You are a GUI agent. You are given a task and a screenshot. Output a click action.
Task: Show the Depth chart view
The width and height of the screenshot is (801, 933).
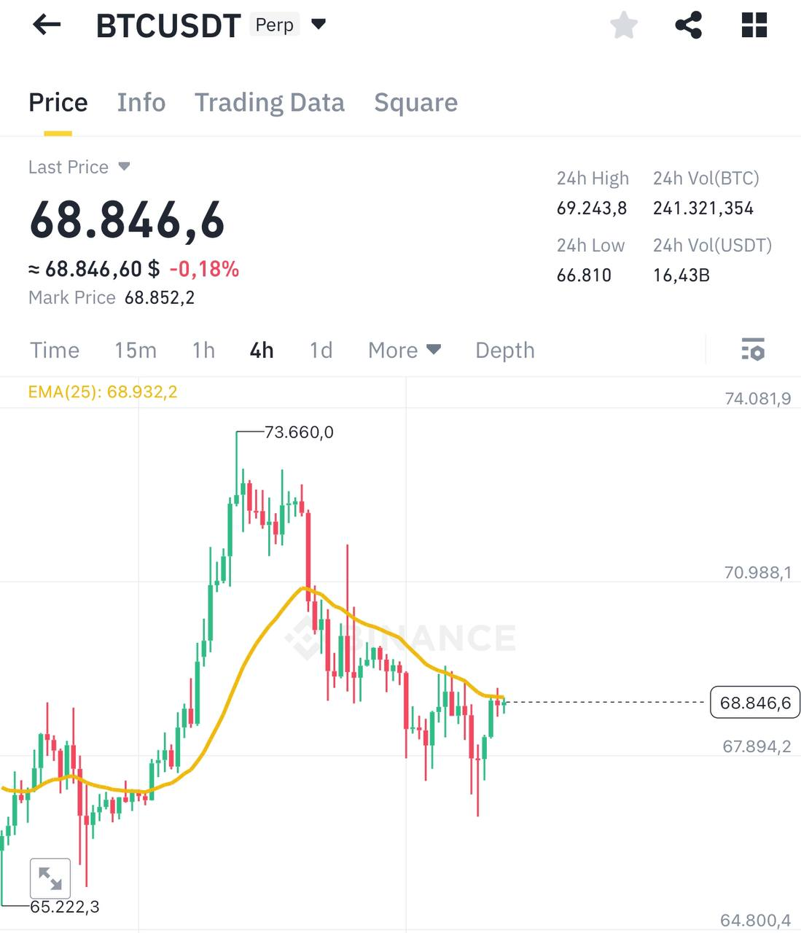point(505,351)
